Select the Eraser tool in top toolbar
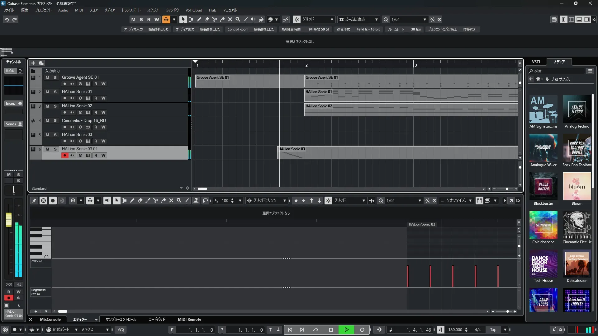598x336 pixels. [206, 19]
